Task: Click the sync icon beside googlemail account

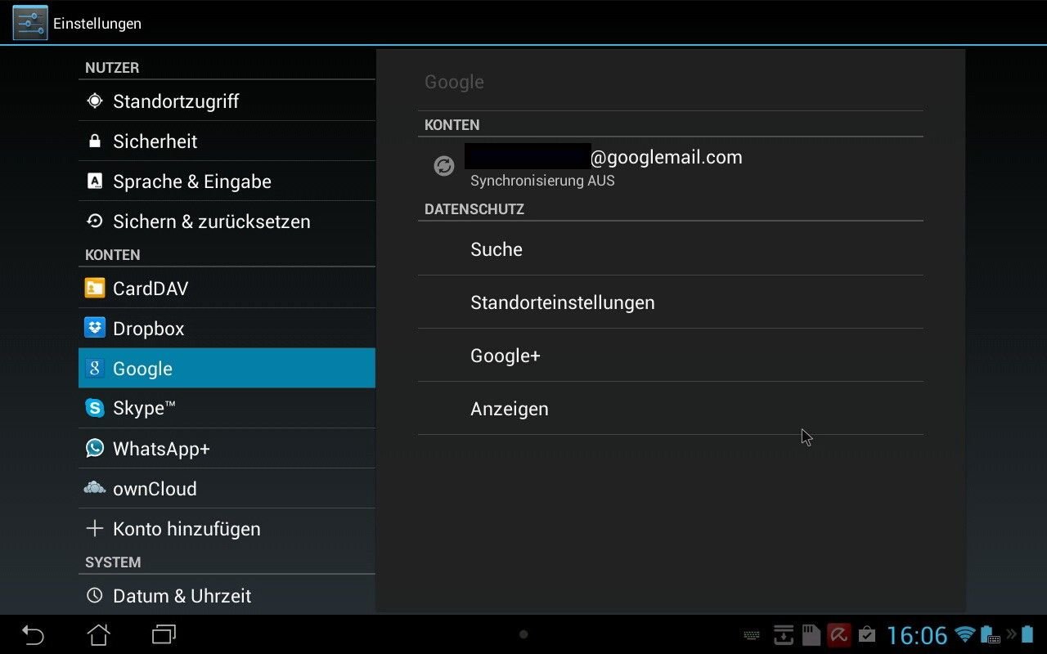Action: tap(443, 167)
